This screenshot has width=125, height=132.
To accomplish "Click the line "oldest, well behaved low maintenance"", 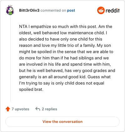I will [x=63, y=33].
